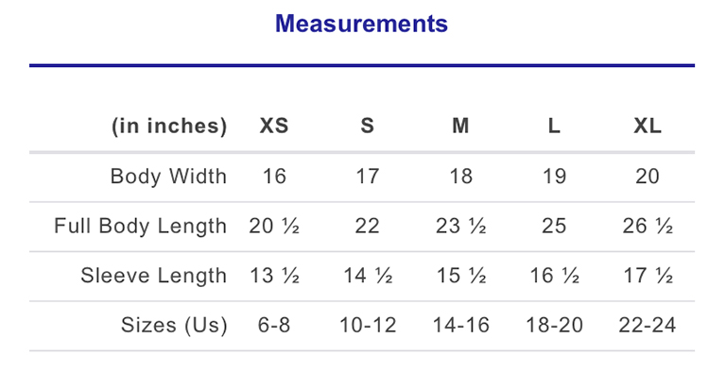Click the Full Body Length value 25
This screenshot has height=372, width=726.
(554, 227)
